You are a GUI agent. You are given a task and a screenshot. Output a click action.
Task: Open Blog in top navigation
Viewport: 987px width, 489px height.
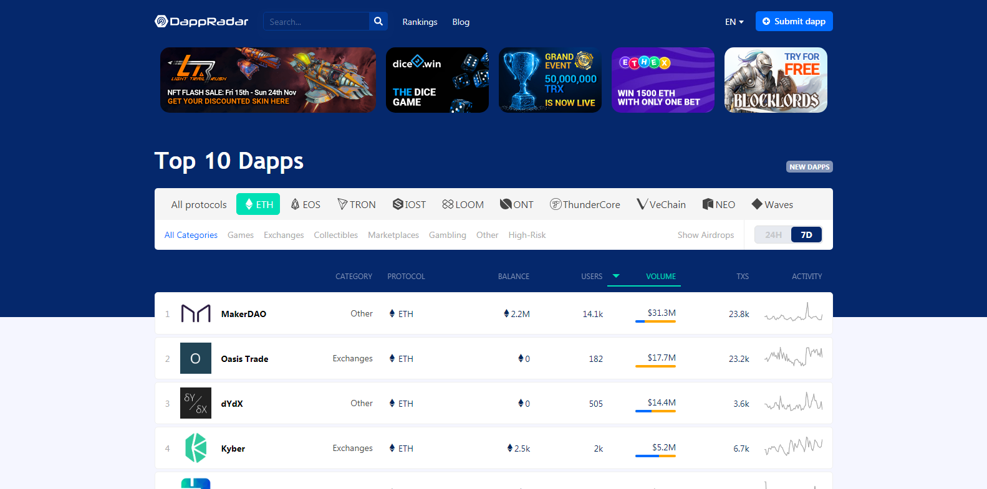(x=461, y=22)
